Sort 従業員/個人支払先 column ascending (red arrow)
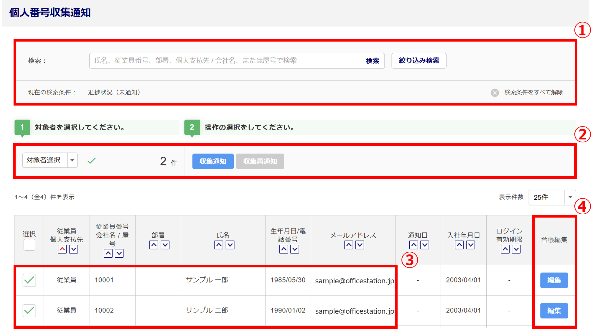This screenshot has height=329, width=603. [62, 249]
